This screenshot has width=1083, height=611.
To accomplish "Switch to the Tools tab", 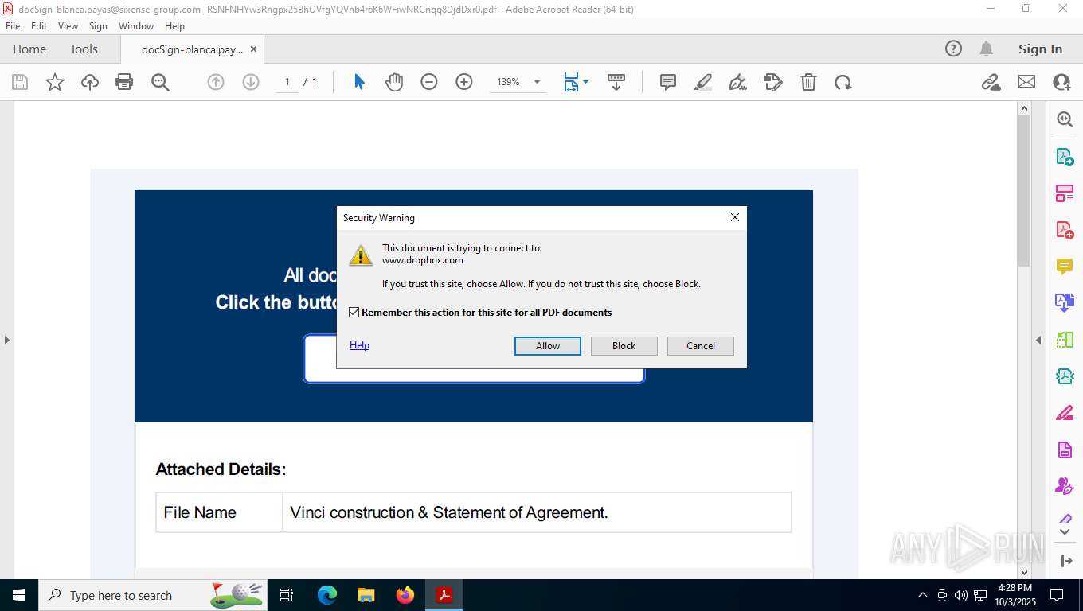I will pos(84,49).
